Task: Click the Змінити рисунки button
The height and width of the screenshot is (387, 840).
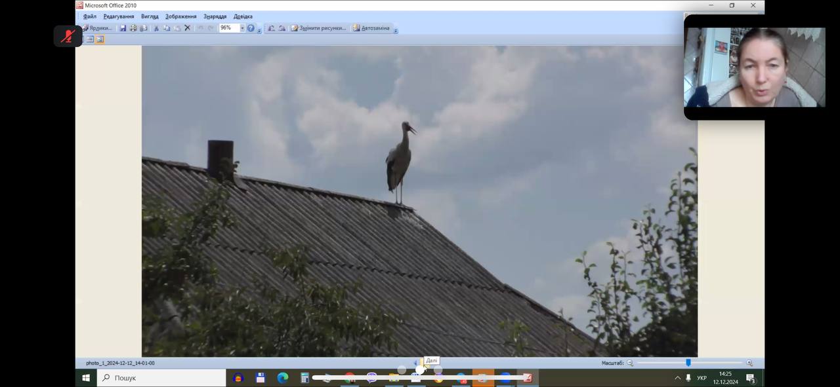Action: coord(318,28)
